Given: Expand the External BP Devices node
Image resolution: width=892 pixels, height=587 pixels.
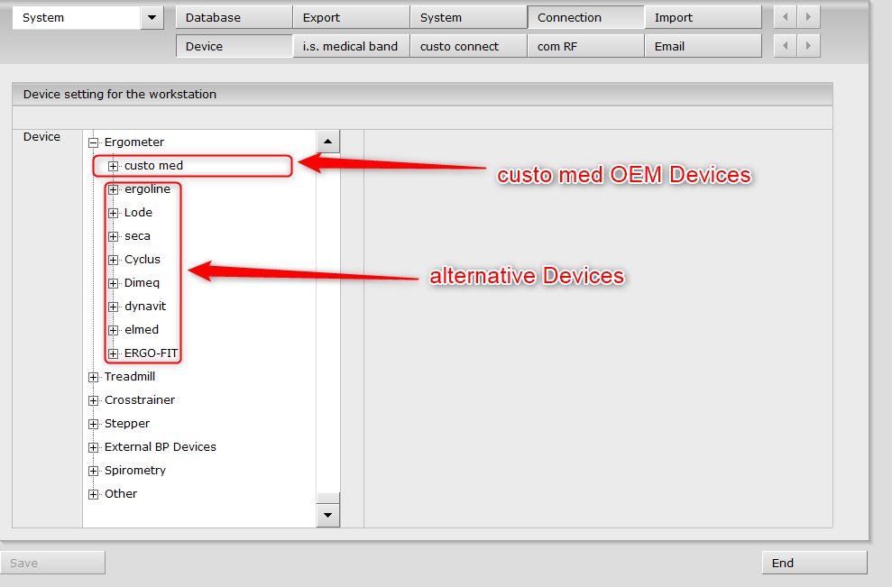Looking at the screenshot, I should tap(93, 447).
